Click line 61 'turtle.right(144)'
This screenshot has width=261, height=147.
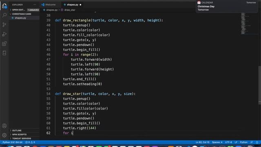(80, 128)
